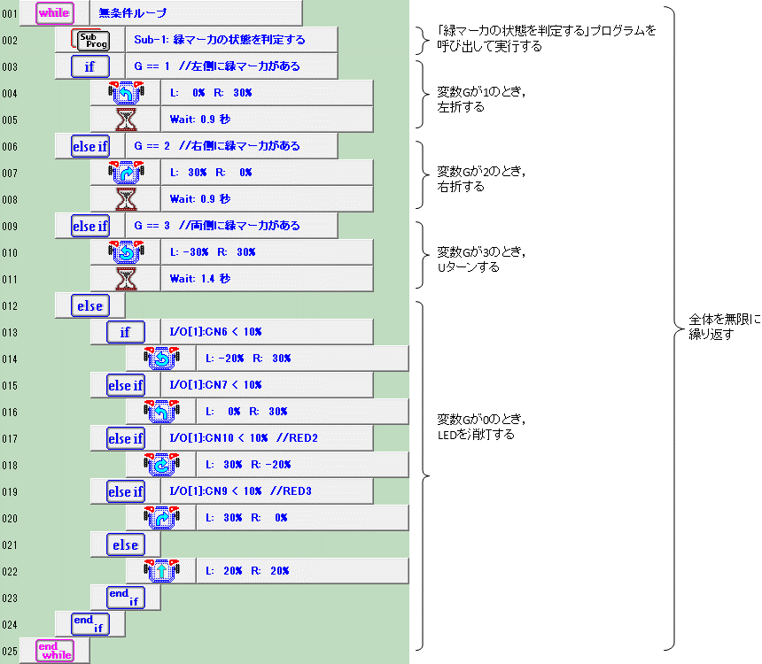Click the if block on line 003
The width and height of the screenshot is (762, 664).
point(90,66)
